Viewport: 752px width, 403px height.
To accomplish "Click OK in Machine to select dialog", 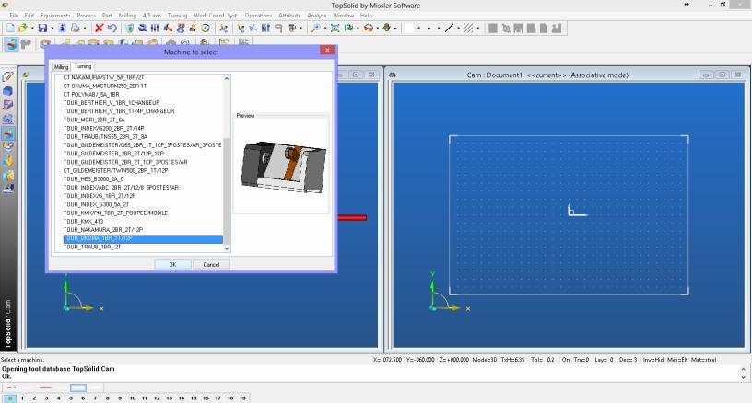I will pos(172,265).
